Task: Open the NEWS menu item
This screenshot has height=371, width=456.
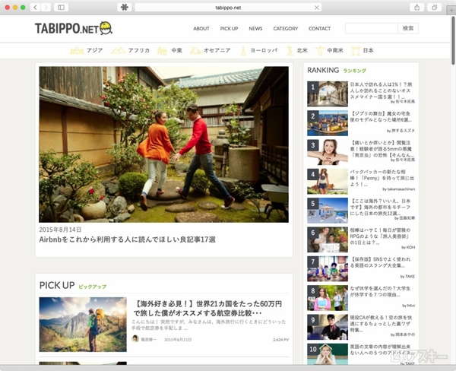Action: [x=255, y=29]
